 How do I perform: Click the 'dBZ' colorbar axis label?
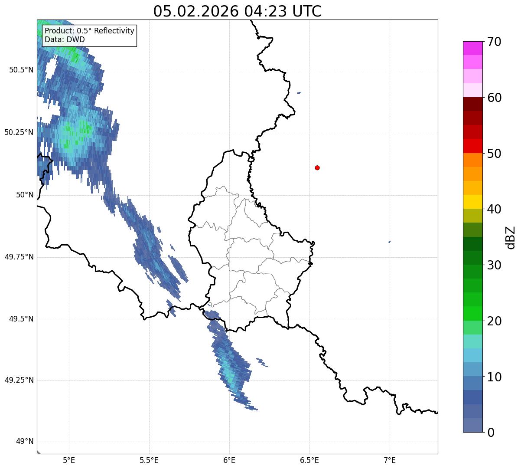tap(511, 237)
